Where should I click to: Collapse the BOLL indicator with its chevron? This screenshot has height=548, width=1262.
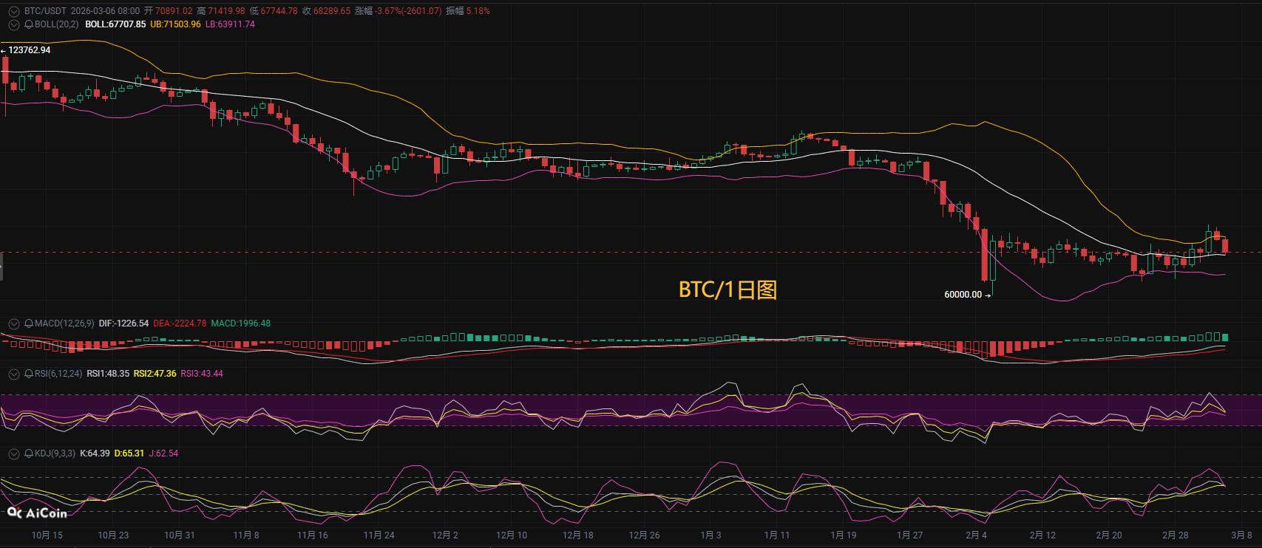coord(13,24)
